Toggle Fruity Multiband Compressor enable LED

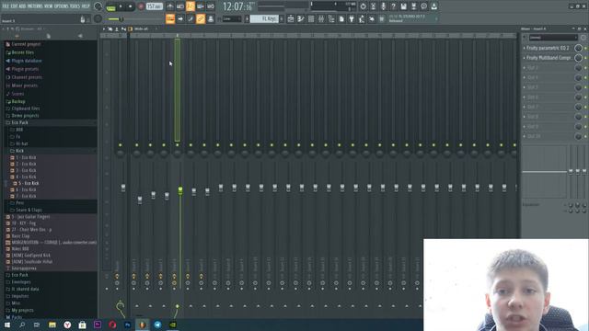(x=585, y=58)
